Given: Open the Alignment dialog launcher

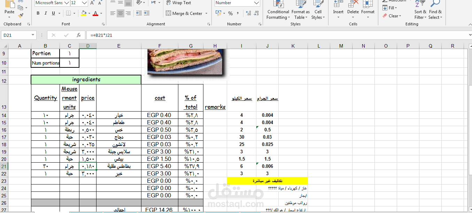Looking at the screenshot, I should tap(209, 24).
